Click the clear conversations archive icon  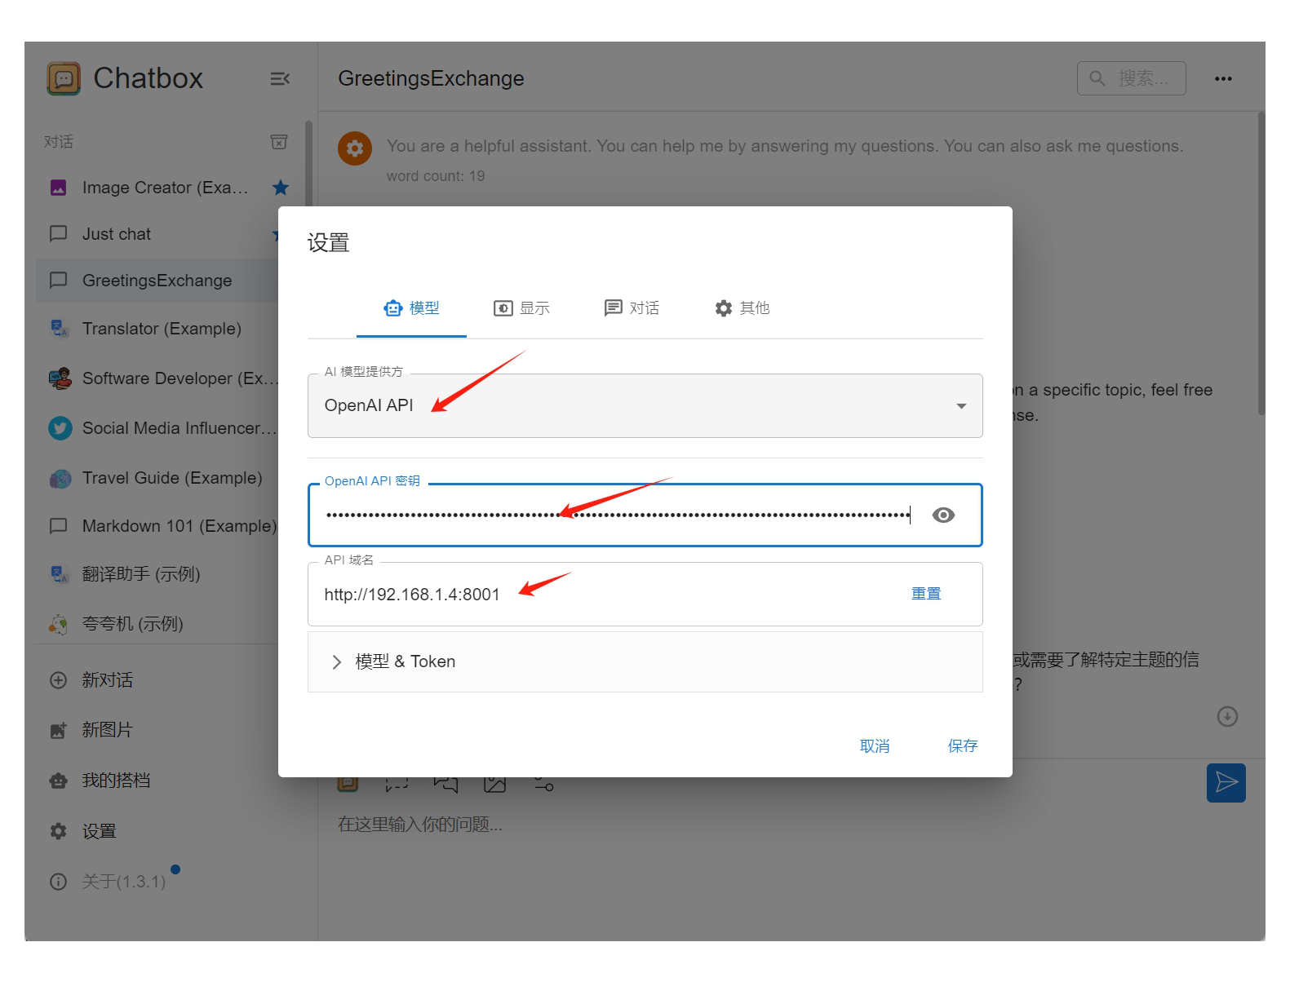pyautogui.click(x=279, y=142)
